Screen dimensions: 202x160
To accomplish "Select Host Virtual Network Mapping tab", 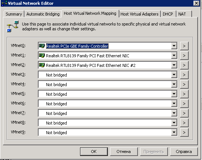I will click(x=90, y=13).
